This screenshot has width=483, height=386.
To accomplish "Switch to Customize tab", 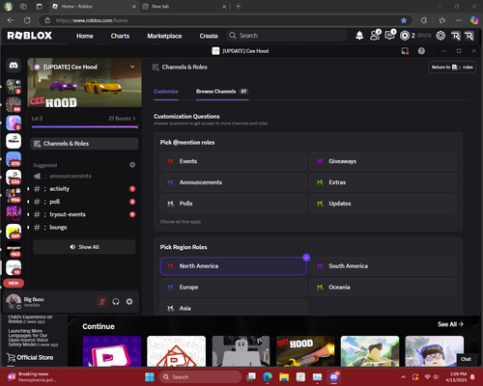I will 166,92.
